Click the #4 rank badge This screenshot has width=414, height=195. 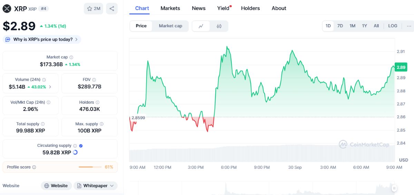click(x=44, y=9)
